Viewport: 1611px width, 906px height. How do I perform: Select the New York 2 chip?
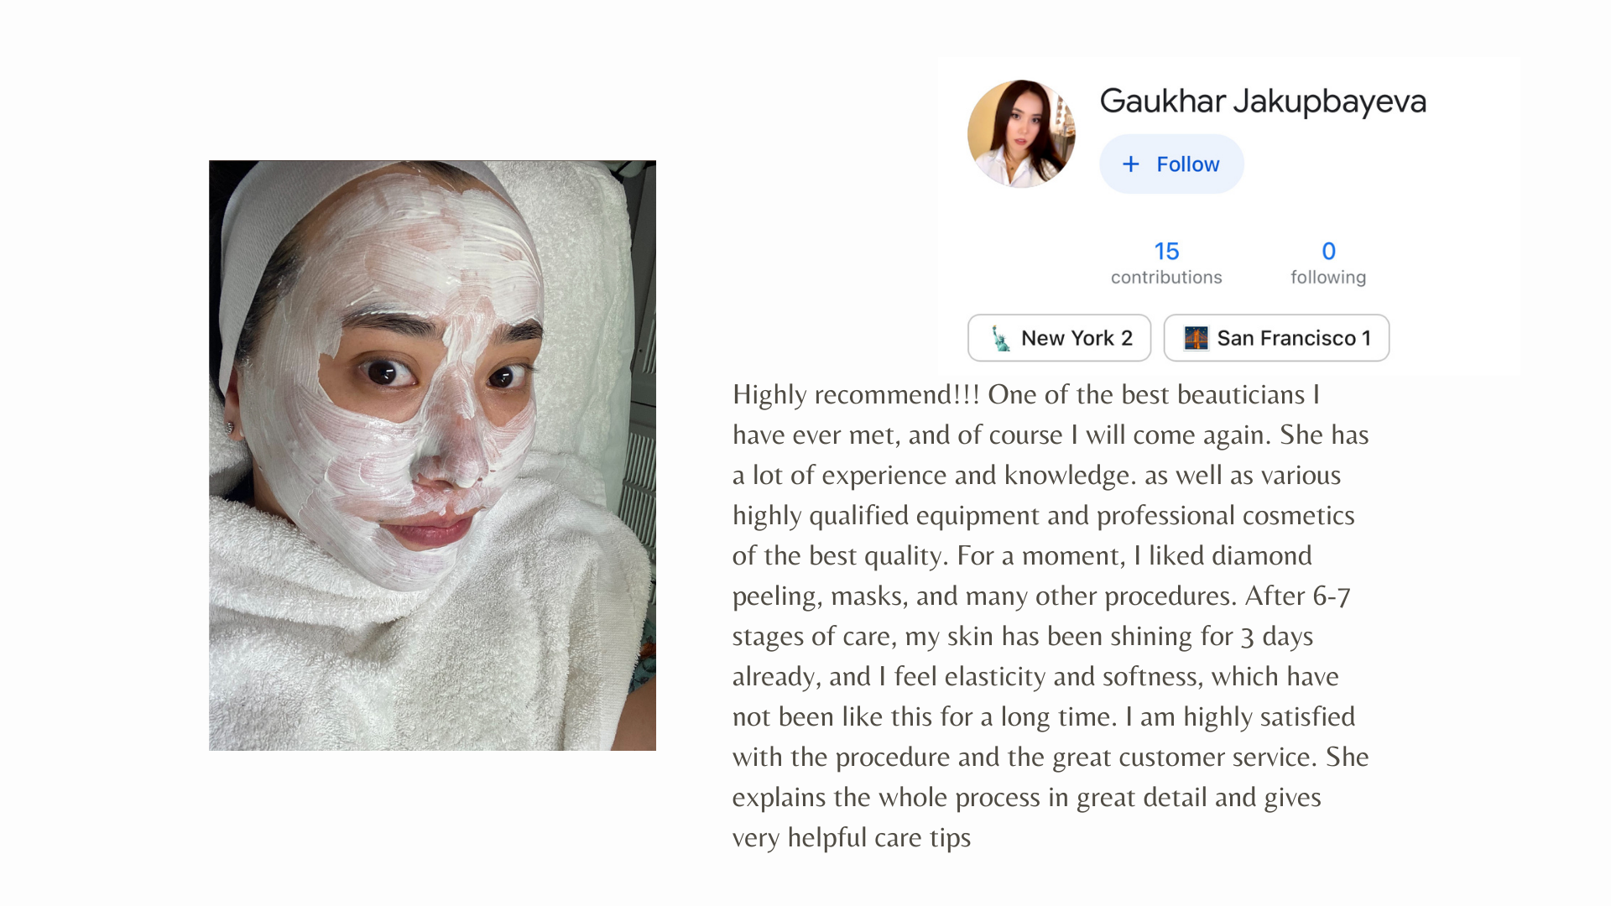[x=1059, y=338]
